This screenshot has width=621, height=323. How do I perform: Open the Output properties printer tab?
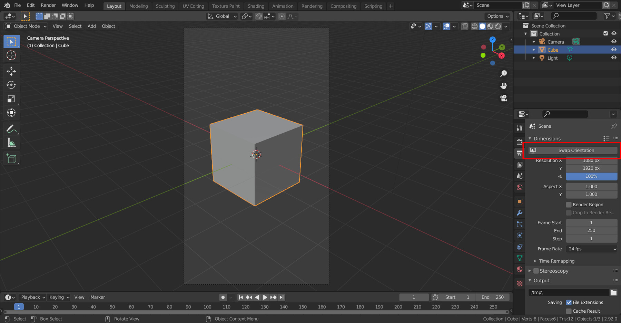[519, 153]
